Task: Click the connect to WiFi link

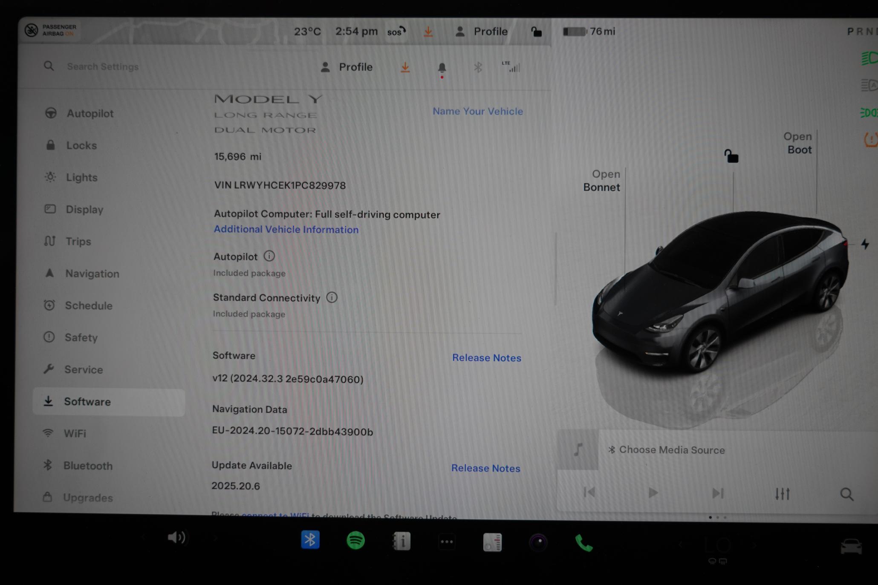Action: (x=275, y=516)
